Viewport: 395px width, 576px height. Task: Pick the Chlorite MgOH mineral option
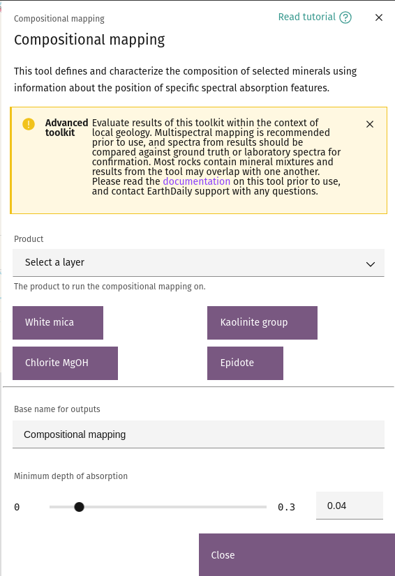pos(65,363)
